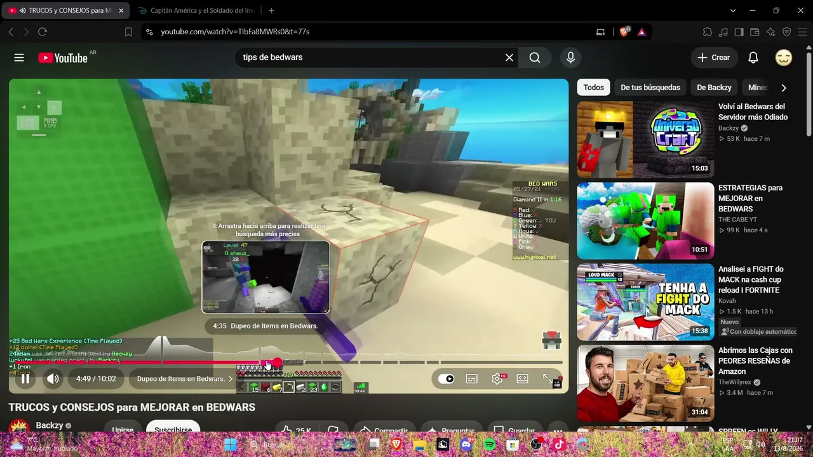Open the taskbar volume control
Viewport: 813px width, 457px height.
(760, 444)
